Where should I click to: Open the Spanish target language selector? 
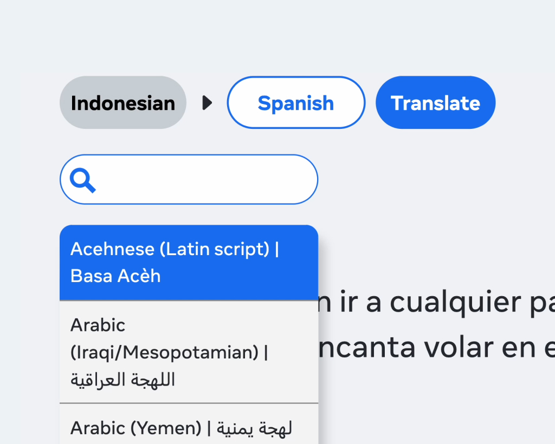(296, 102)
